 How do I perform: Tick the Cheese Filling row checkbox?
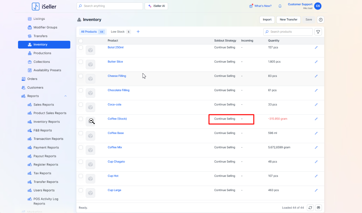pos(81,76)
